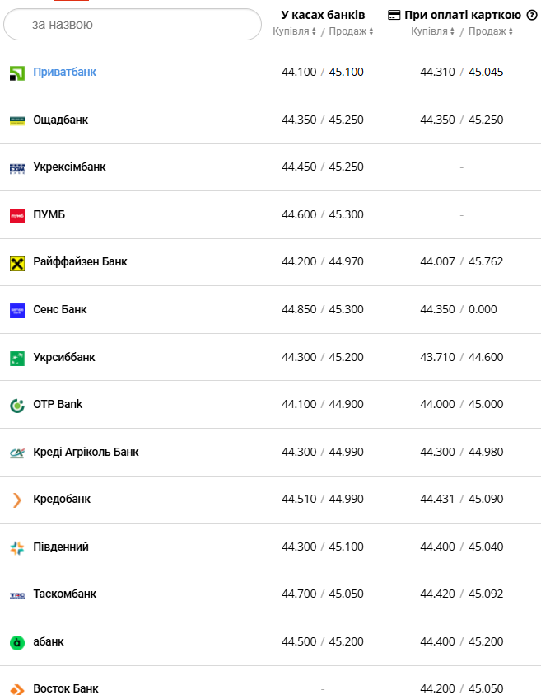
Task: Sort bank cash desk rates by Купівля
Action: pos(295,31)
